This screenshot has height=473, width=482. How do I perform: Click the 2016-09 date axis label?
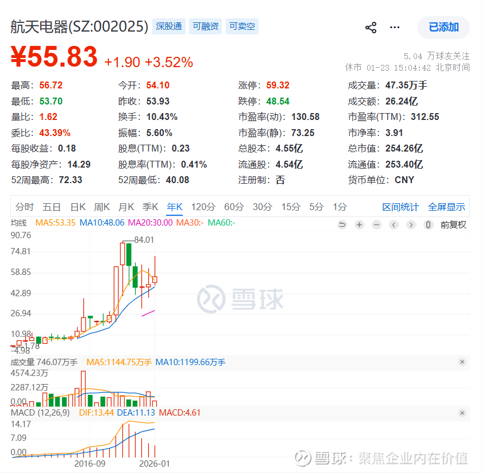pos(90,463)
